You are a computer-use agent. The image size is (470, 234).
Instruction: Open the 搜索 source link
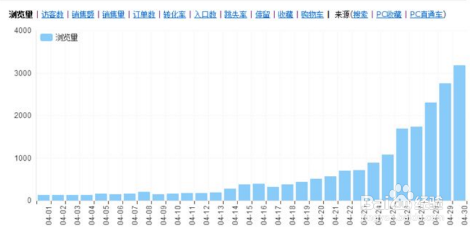tap(361, 14)
